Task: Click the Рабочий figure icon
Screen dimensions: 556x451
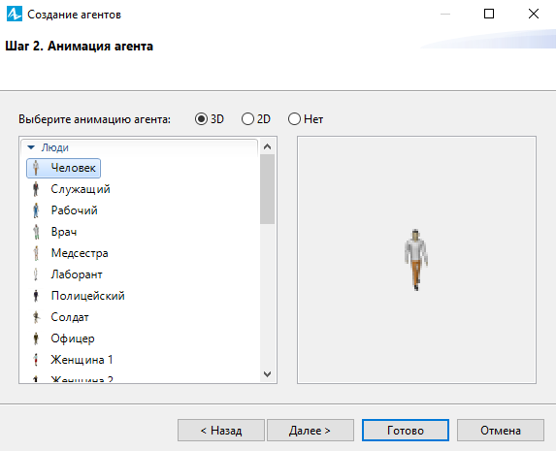Action: 36,210
